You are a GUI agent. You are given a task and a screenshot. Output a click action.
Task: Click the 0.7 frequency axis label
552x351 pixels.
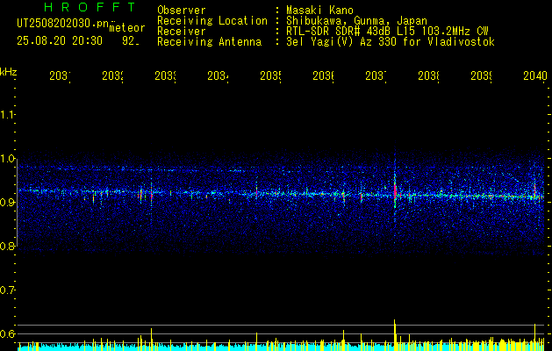point(7,290)
